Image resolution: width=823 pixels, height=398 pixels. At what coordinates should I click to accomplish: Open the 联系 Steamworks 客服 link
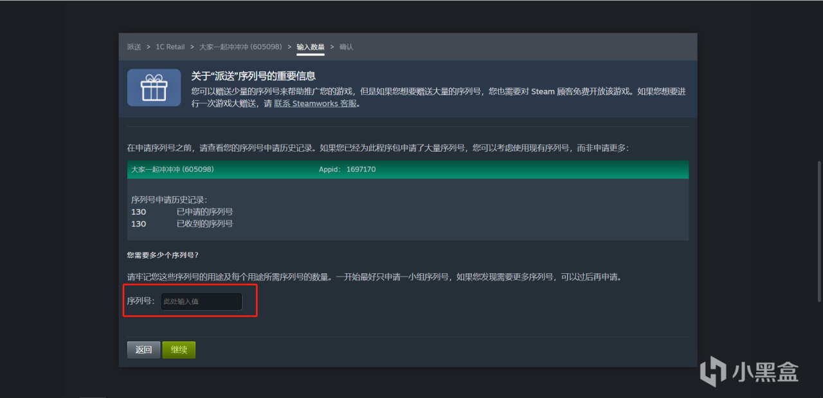315,103
